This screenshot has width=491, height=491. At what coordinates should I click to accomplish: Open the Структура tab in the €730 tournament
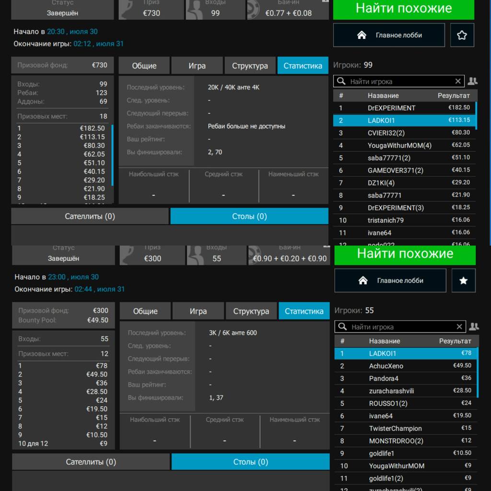click(x=250, y=65)
